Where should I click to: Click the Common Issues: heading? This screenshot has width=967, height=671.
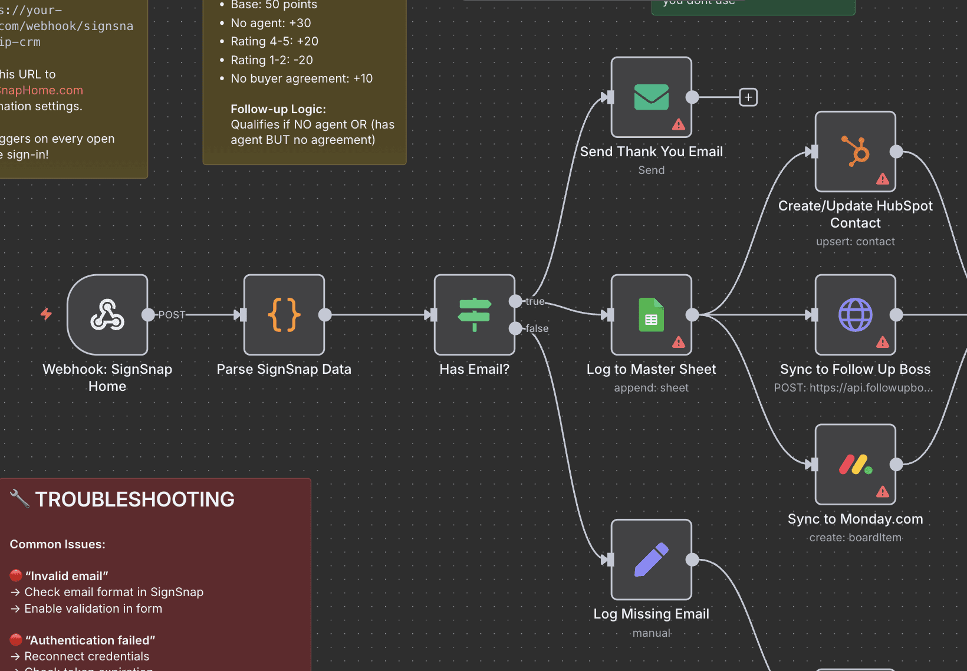tap(58, 544)
